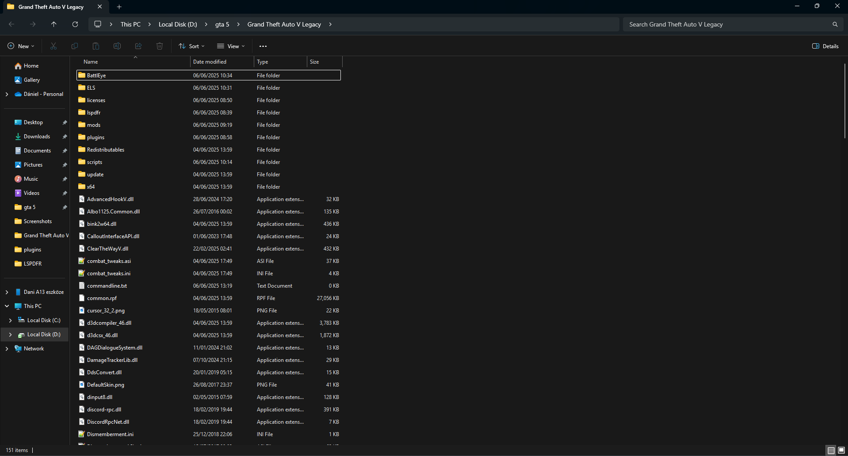Sort files by Type column
848x456 pixels.
280,62
